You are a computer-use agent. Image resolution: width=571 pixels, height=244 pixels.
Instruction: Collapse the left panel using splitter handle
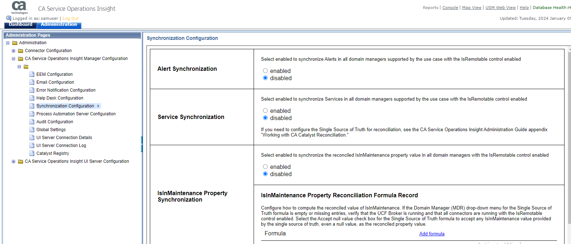click(142, 144)
